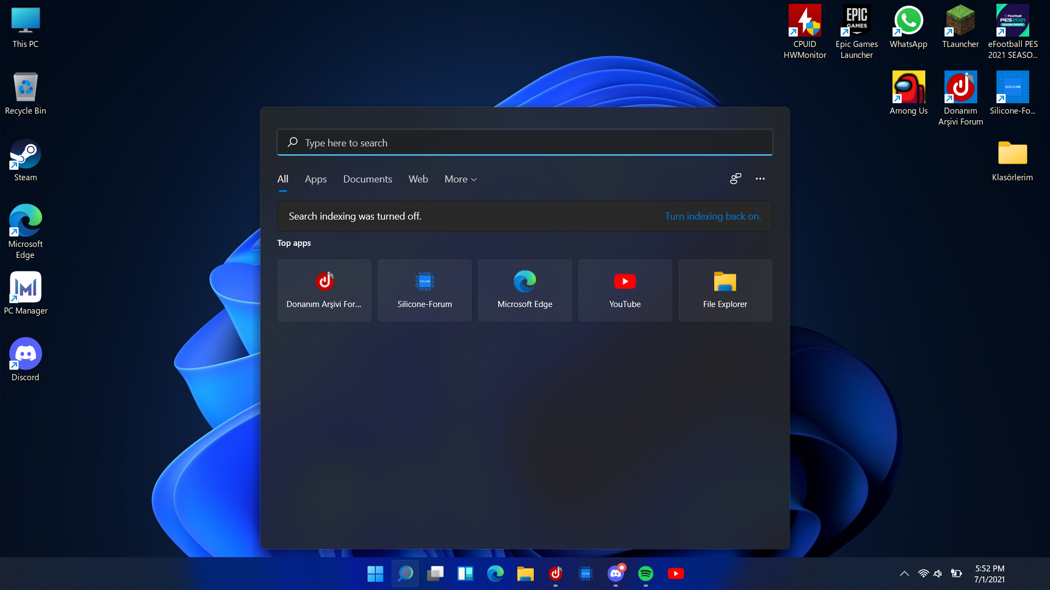Image resolution: width=1050 pixels, height=590 pixels.
Task: Select TLauncher desktop shortcut
Action: tap(960, 27)
